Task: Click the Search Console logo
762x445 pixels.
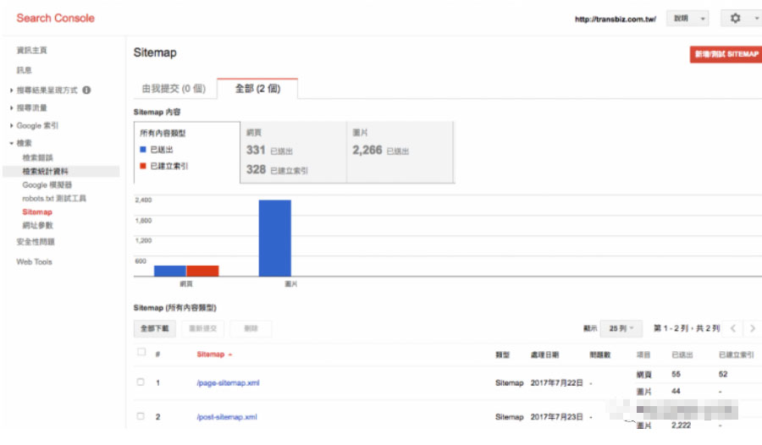Action: click(55, 18)
